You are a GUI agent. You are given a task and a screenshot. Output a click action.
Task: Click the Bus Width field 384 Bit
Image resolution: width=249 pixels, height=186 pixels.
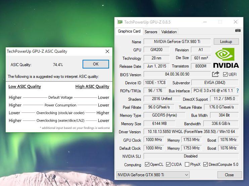coord(225,115)
